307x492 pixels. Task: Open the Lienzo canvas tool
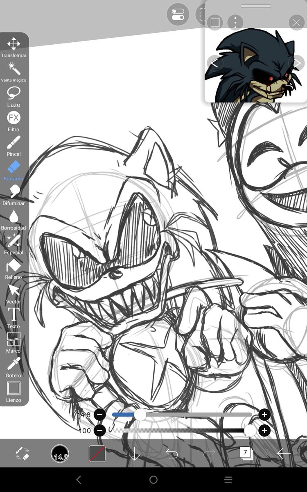[x=14, y=392]
